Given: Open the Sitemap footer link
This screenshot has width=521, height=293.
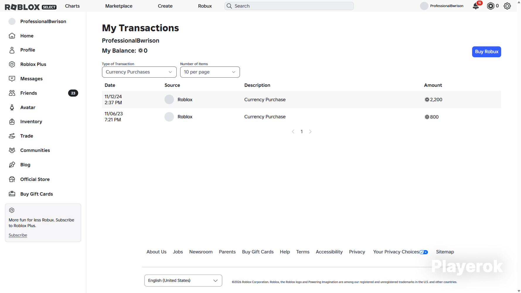Looking at the screenshot, I should (x=445, y=252).
